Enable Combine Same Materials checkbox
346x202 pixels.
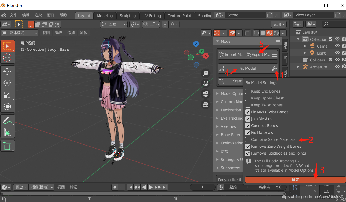click(x=248, y=139)
